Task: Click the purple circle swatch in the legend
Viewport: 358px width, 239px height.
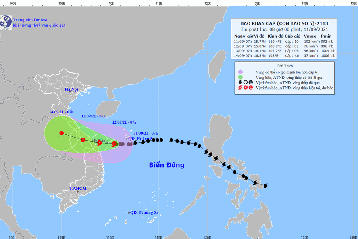Action: pos(239,71)
